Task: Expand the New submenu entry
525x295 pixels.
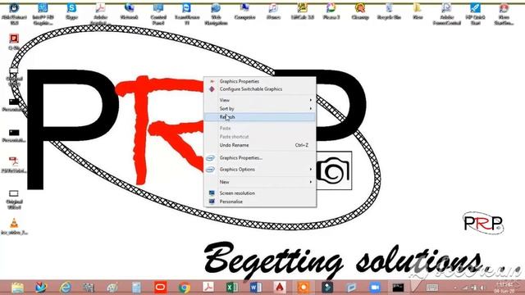Action: pos(259,182)
